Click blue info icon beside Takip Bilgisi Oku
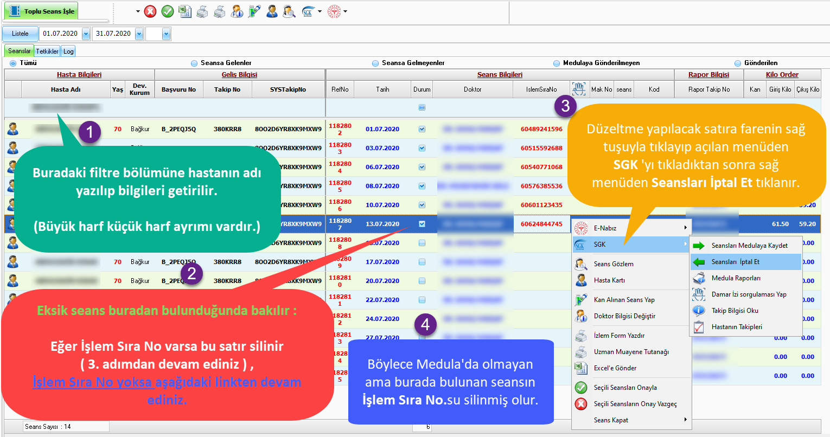 click(x=699, y=311)
